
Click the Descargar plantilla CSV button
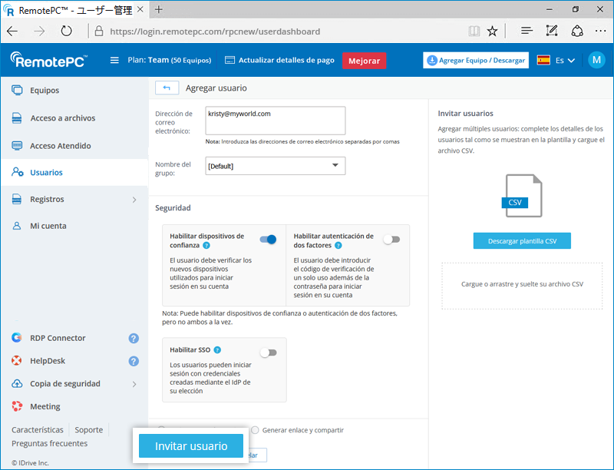[x=522, y=241]
